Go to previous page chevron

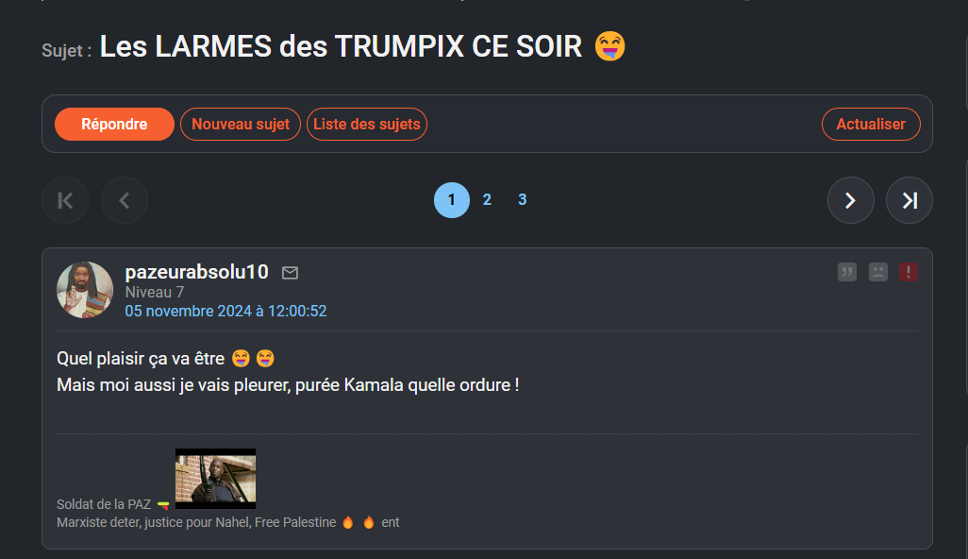[x=125, y=200]
